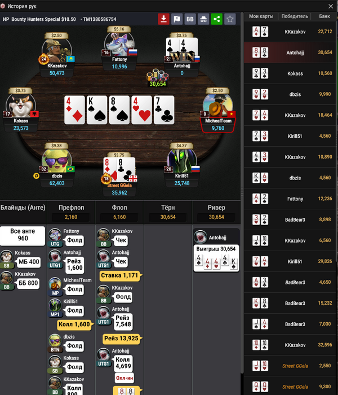Image resolution: width=338 pixels, height=395 pixels.
Task: Close the hand history window
Action: click(331, 6)
